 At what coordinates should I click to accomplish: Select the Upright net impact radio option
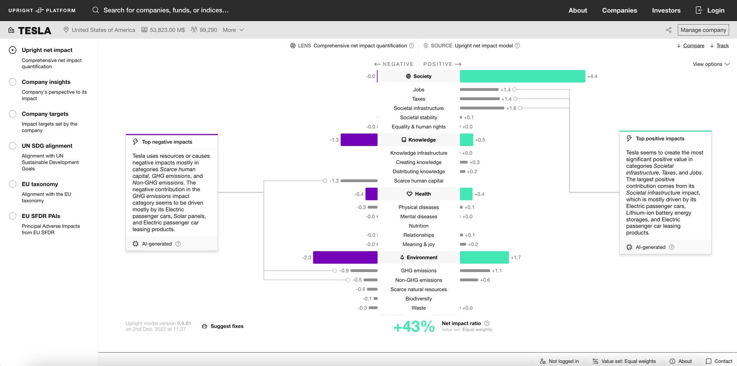(x=13, y=50)
